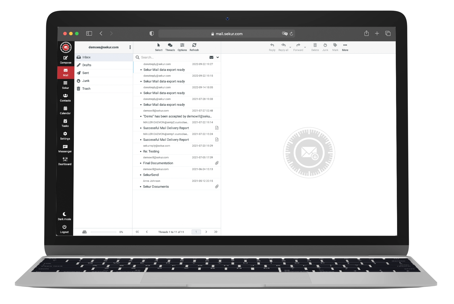Click the Delete trash button
454x304 pixels.
(315, 47)
